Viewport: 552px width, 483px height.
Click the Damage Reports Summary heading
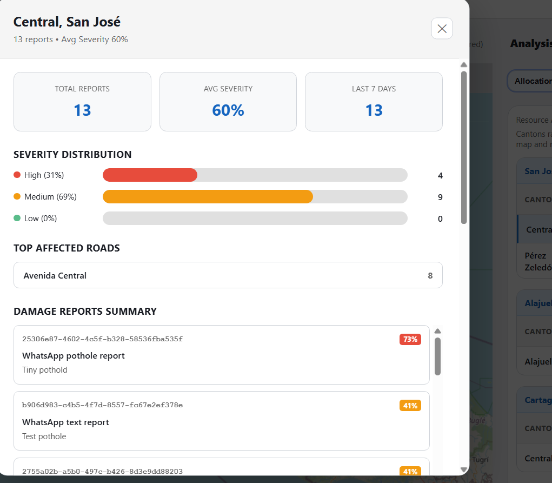(85, 312)
